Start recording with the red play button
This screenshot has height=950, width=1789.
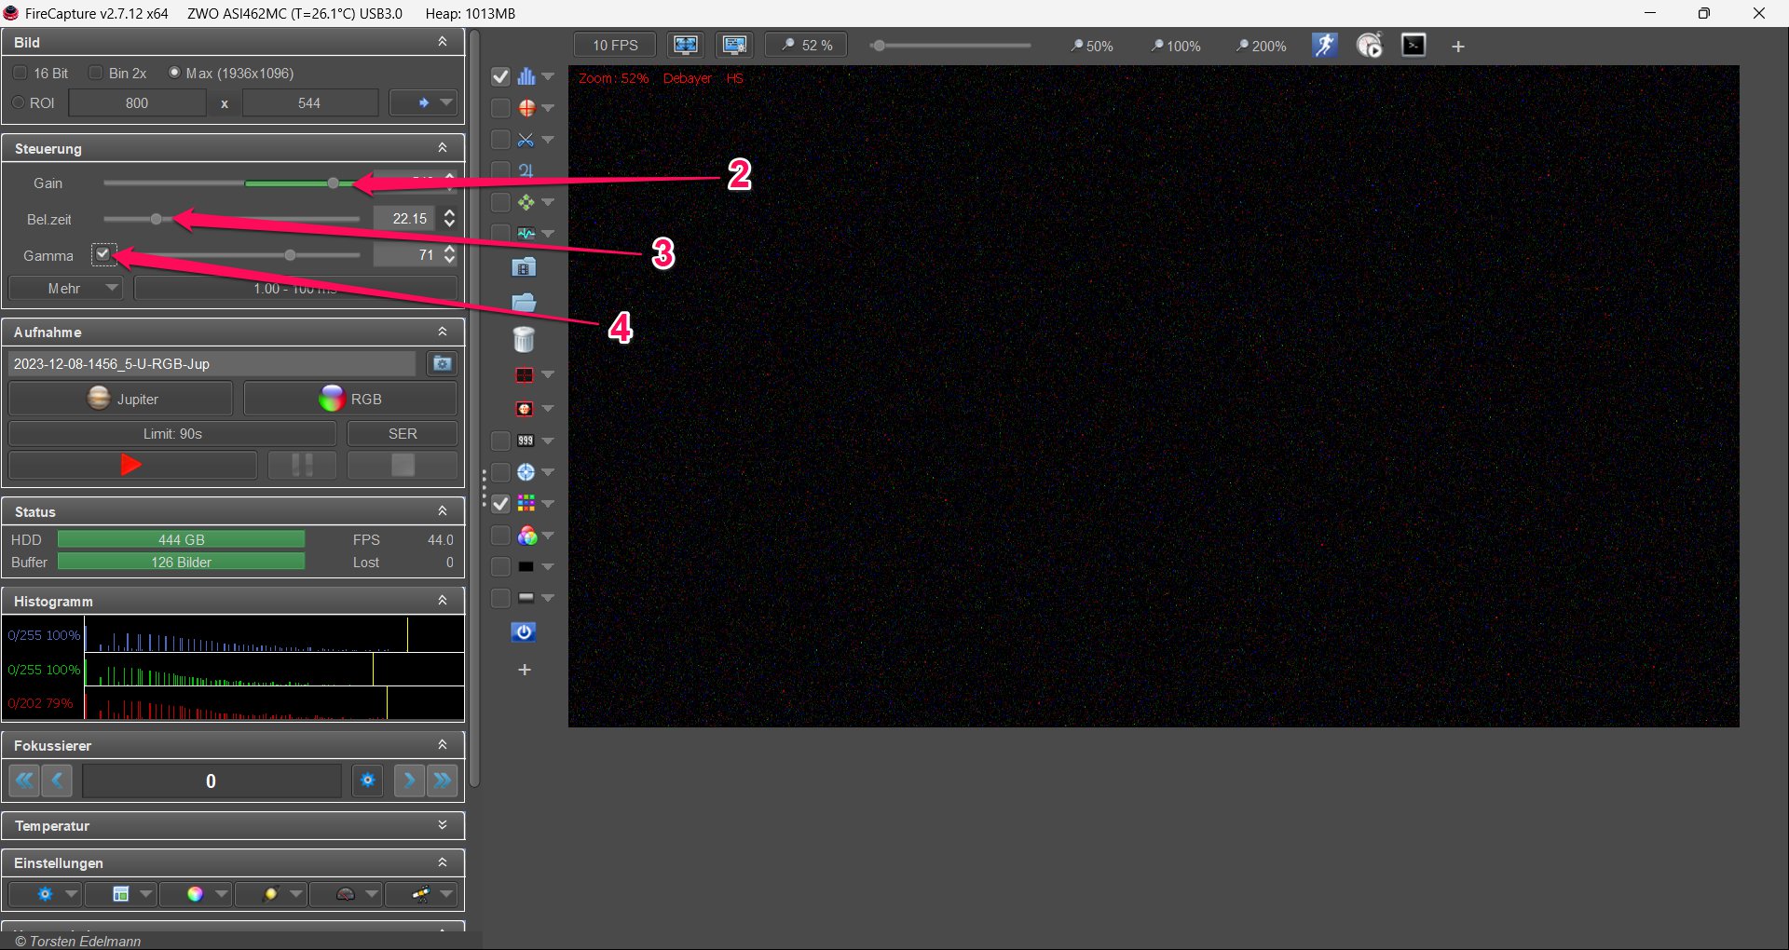click(x=132, y=465)
